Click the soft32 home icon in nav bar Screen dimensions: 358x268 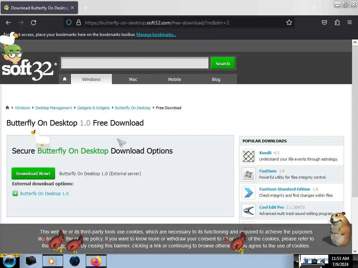coord(65,79)
